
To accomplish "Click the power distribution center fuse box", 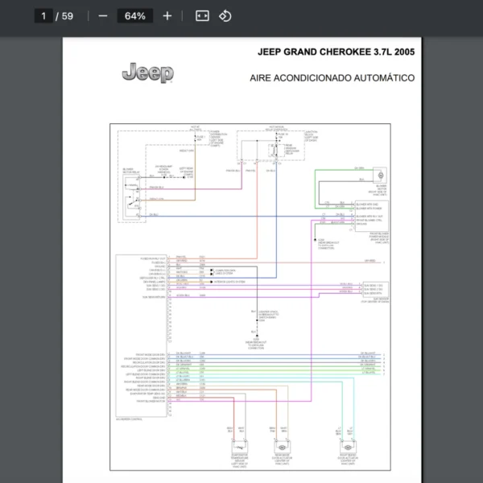I will point(197,138).
